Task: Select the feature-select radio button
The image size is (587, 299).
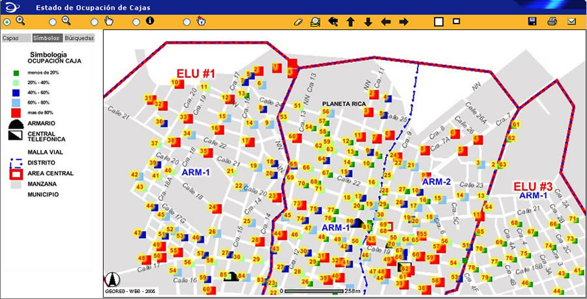Action: (187, 22)
